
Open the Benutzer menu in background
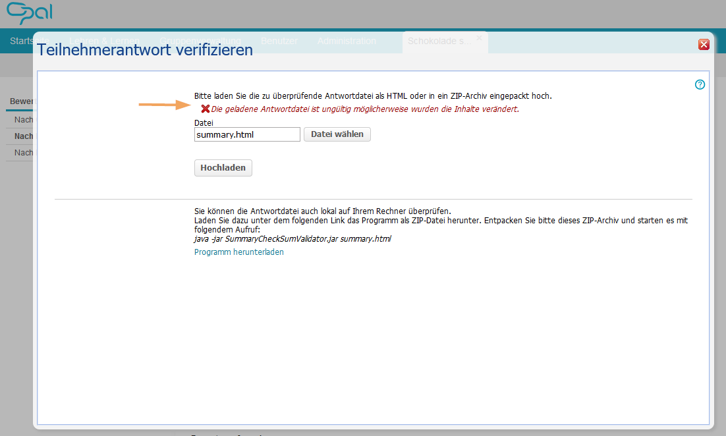pyautogui.click(x=279, y=41)
